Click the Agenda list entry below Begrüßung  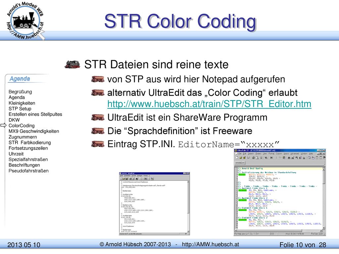[x=17, y=98]
